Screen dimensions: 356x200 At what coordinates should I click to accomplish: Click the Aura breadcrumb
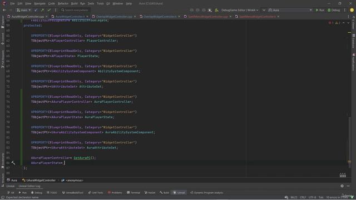pos(12,181)
